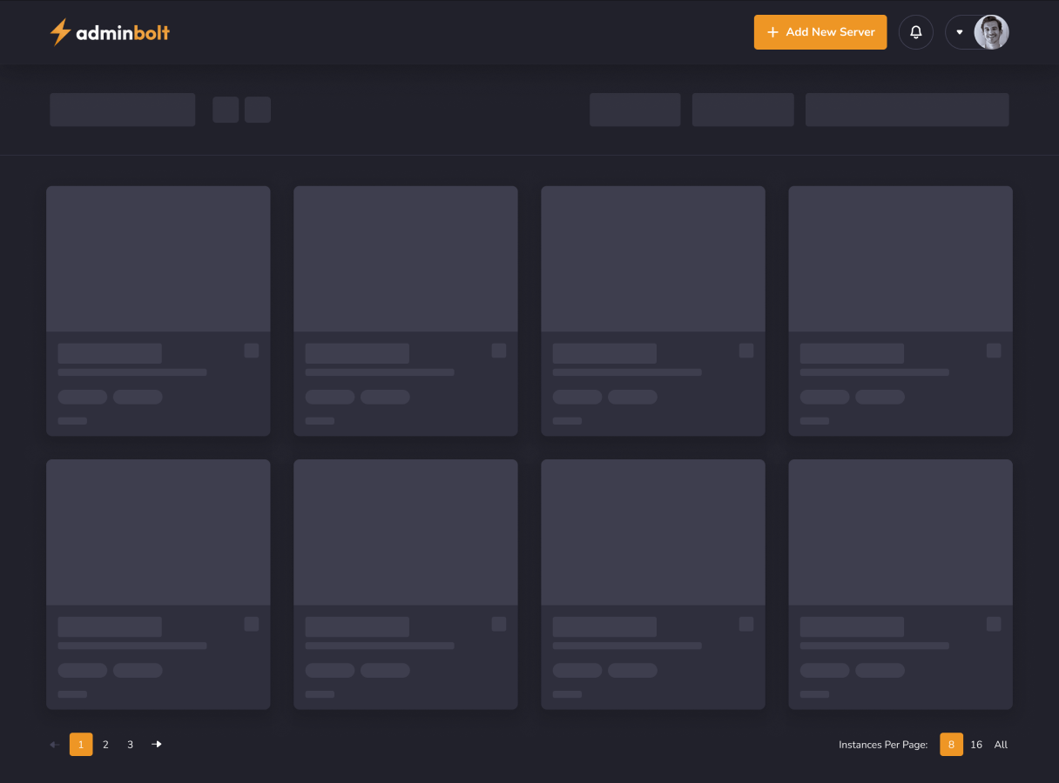The image size is (1059, 783).
Task: Go to page 3
Action: point(130,744)
